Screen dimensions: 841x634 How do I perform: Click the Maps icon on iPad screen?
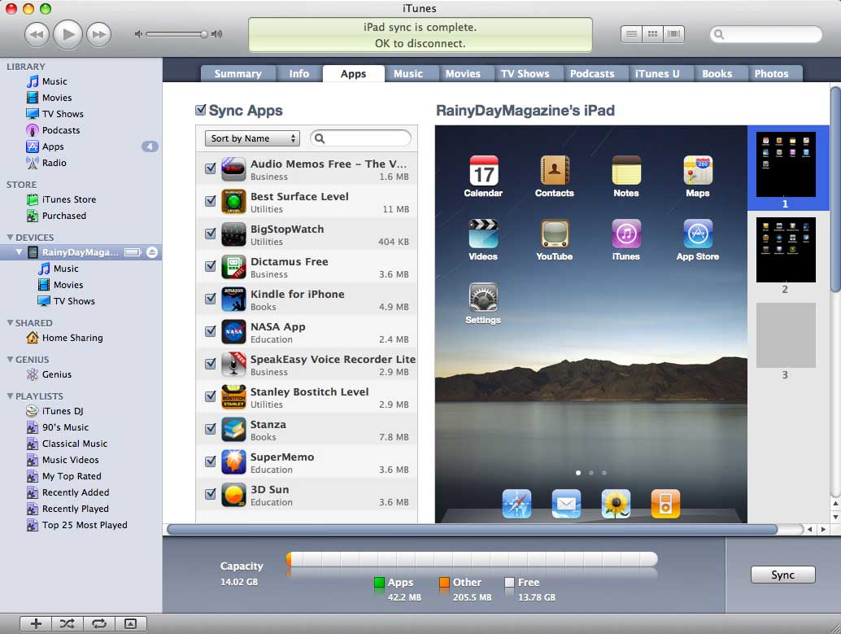click(x=698, y=171)
